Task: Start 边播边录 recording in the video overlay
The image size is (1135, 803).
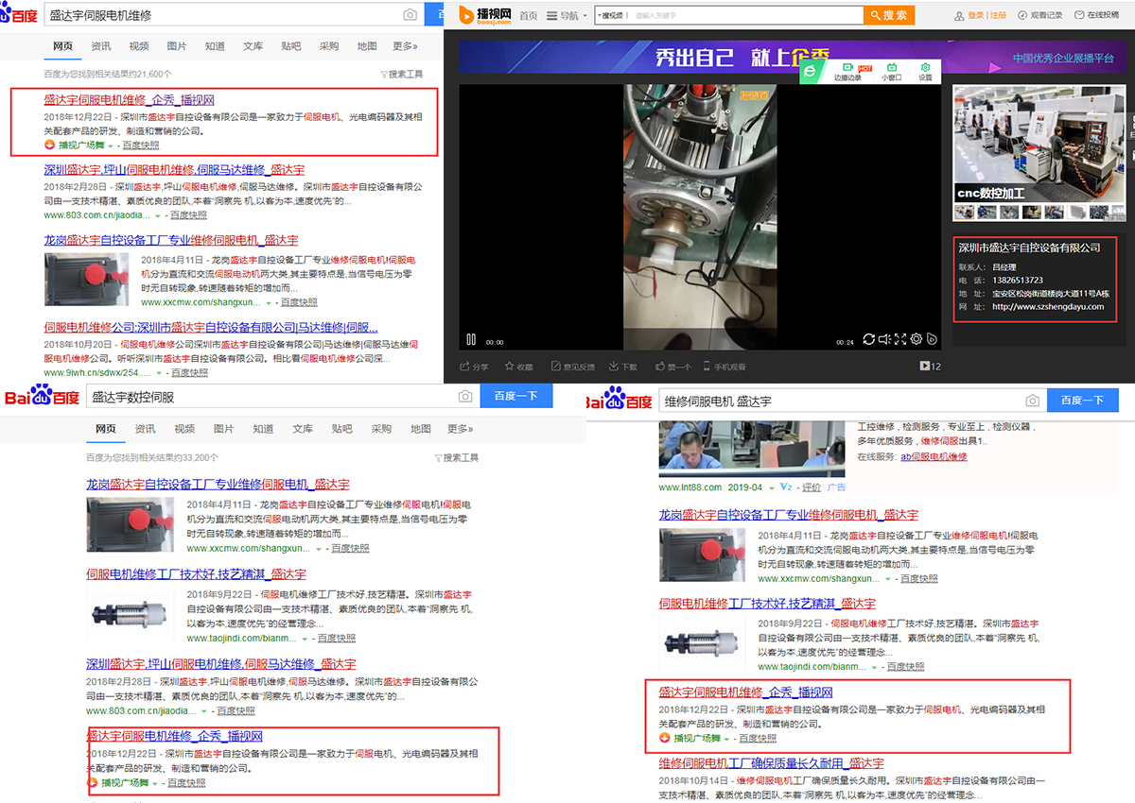Action: pyautogui.click(x=848, y=73)
